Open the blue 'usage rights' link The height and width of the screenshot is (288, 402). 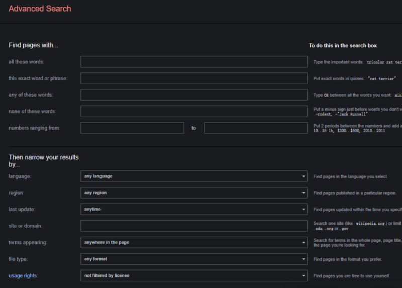[x=23, y=276]
